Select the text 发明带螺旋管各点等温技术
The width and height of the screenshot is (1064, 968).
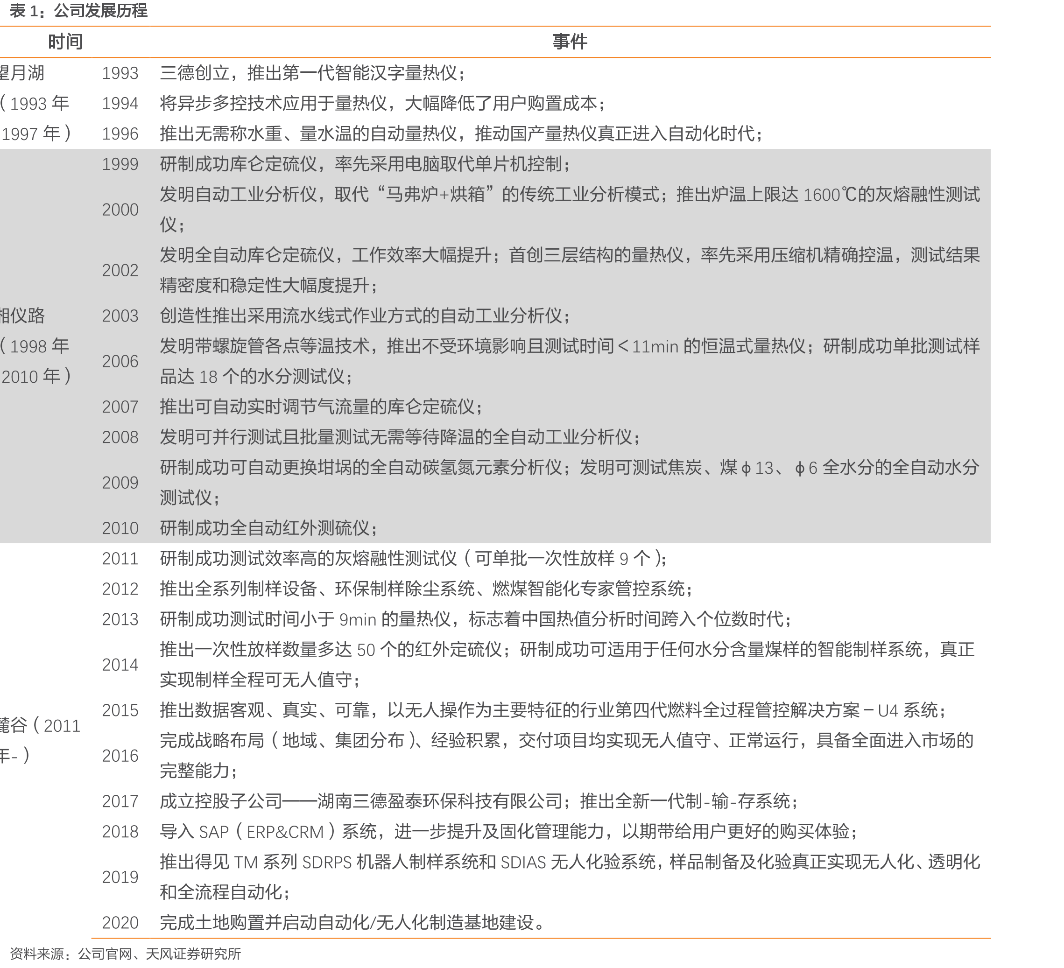coord(264,346)
